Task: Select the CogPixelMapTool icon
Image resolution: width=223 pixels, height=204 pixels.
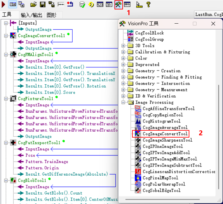Action: coord(138,178)
